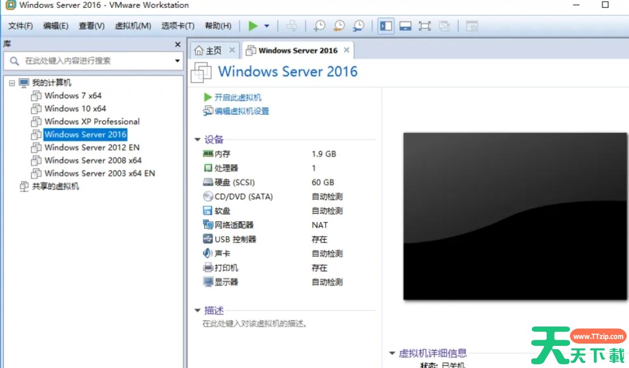Viewport: 629px width, 368px height.
Task: Collapse the 设备 section
Action: pos(198,140)
